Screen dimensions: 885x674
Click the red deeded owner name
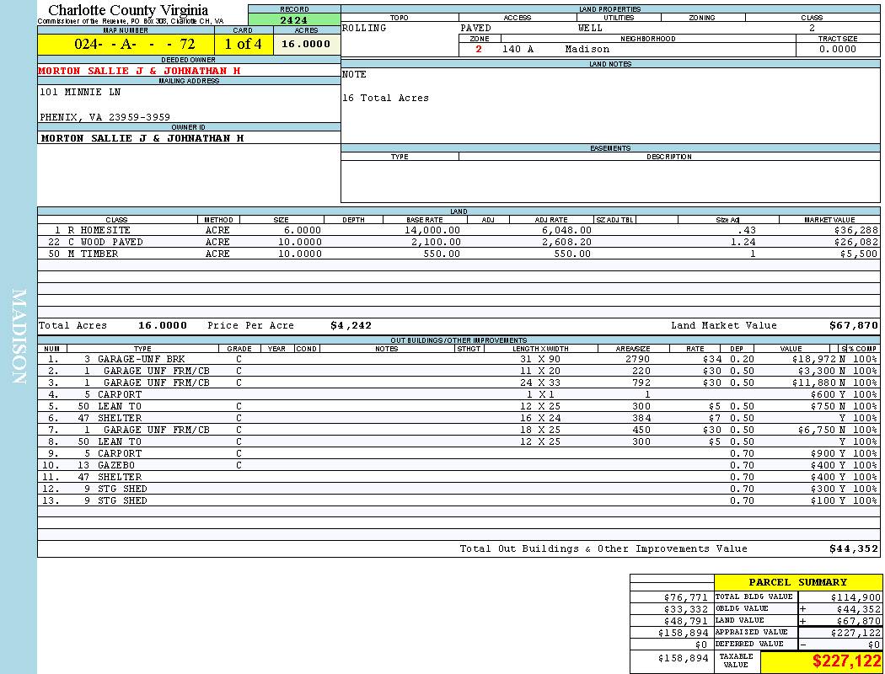140,72
